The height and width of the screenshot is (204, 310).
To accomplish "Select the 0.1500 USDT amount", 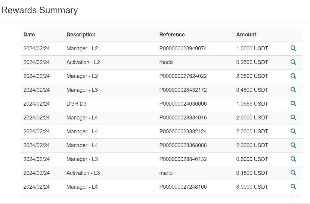I will (252, 173).
